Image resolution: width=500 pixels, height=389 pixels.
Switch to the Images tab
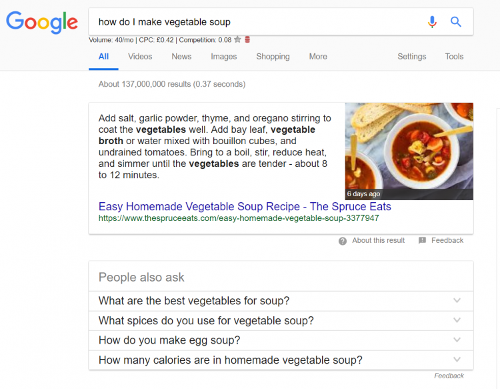coord(224,57)
